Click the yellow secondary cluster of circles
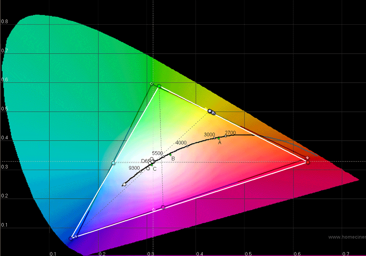Image resolution: width=366 pixels, height=256 pixels. 211,112
